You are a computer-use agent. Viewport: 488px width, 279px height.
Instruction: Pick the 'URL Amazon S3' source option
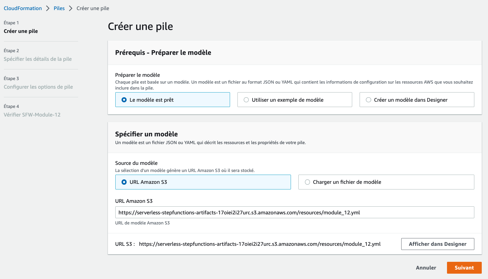pyautogui.click(x=203, y=182)
